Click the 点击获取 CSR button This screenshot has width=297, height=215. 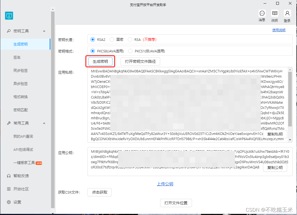(x=100, y=192)
